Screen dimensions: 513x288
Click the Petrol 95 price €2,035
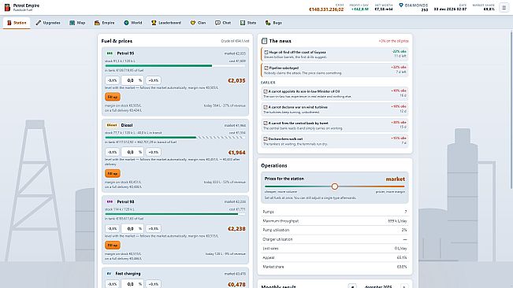[x=236, y=80]
